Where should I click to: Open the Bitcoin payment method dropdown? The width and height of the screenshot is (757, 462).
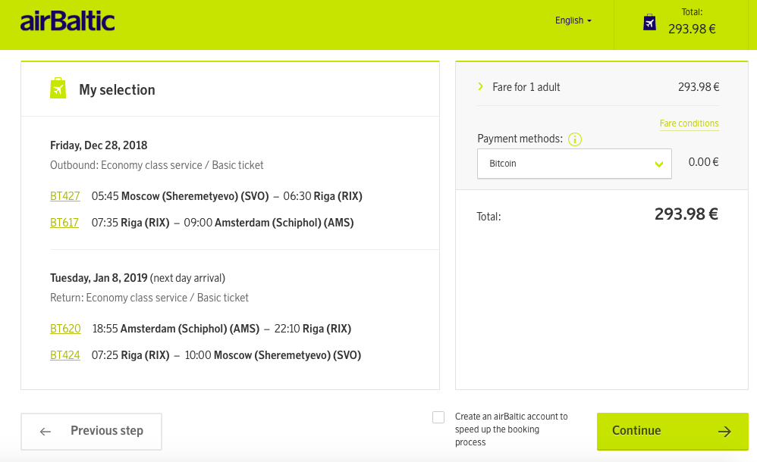pos(574,164)
